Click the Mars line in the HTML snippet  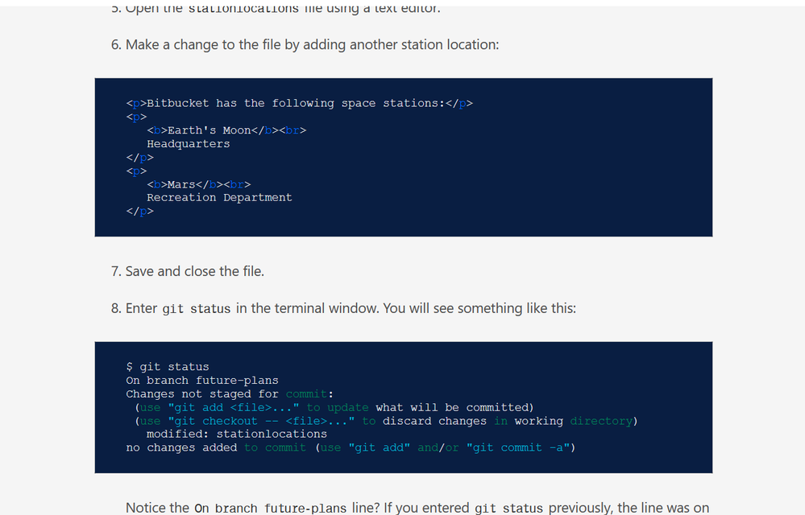[199, 183]
